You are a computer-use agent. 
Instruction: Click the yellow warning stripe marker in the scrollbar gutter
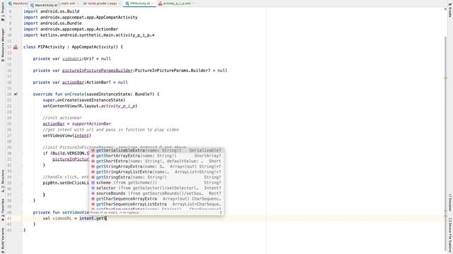[445, 78]
